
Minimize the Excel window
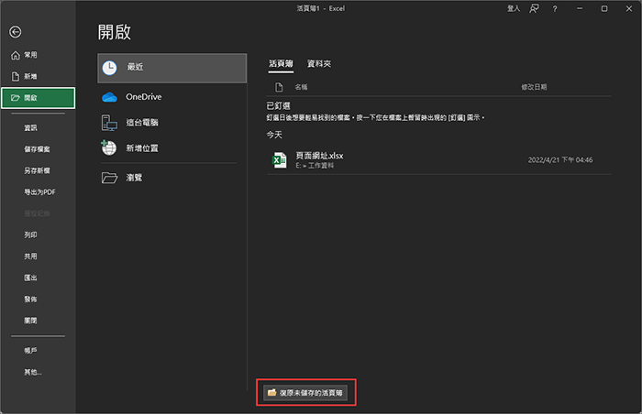click(580, 8)
